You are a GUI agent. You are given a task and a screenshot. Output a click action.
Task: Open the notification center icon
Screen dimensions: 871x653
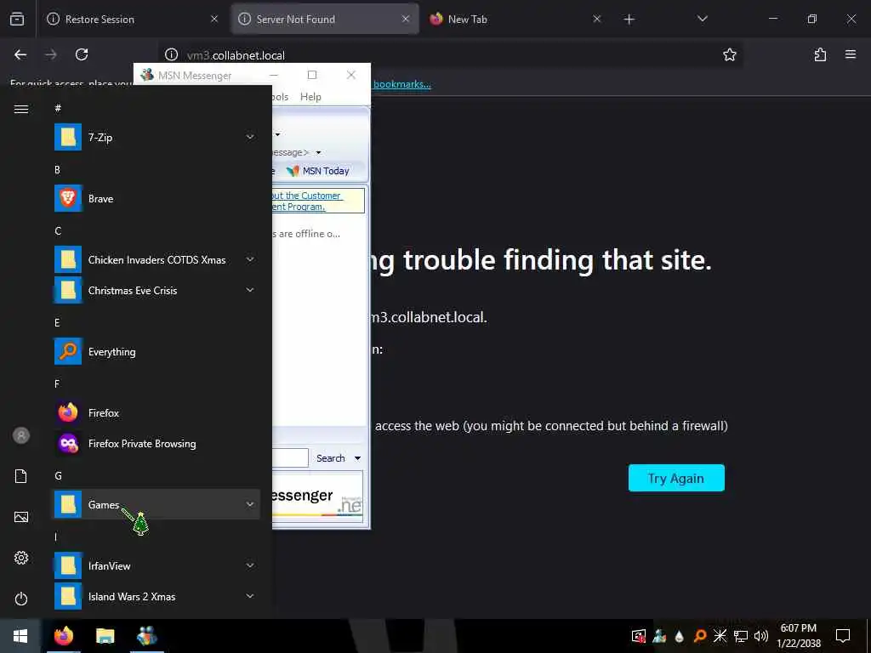(x=843, y=636)
